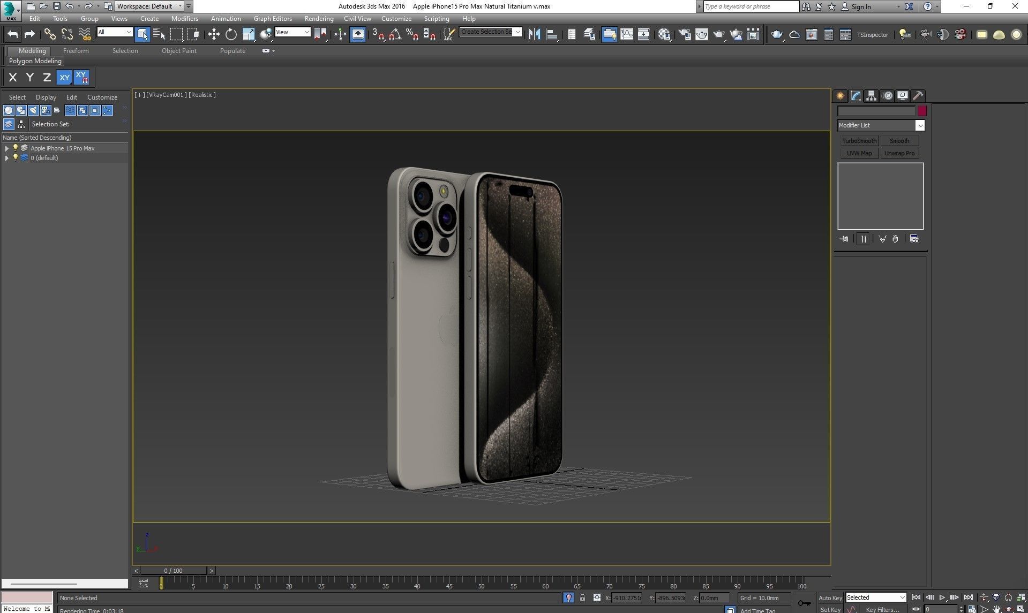This screenshot has height=613, width=1028.
Task: Open the Workspace: Default dropdown
Action: [149, 6]
